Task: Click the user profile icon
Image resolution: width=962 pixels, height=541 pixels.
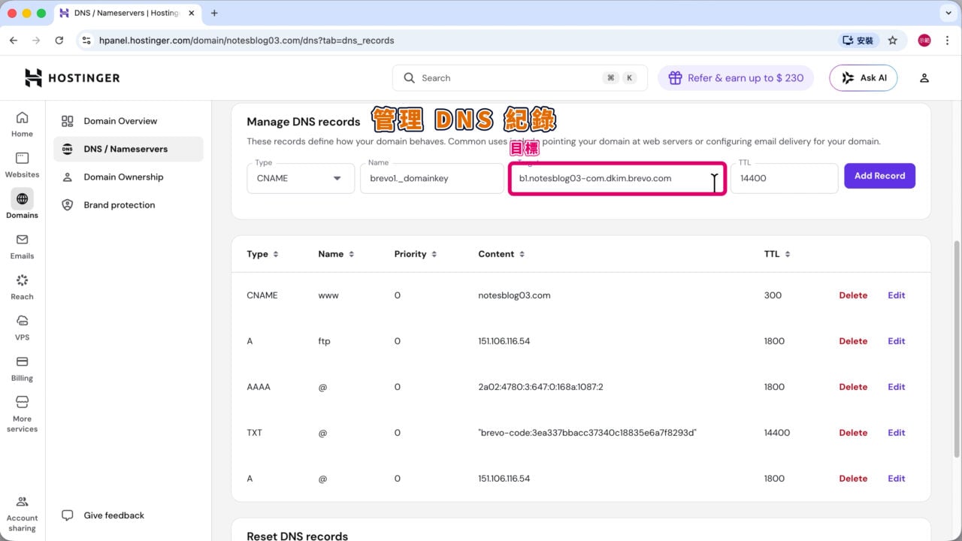Action: click(x=924, y=78)
